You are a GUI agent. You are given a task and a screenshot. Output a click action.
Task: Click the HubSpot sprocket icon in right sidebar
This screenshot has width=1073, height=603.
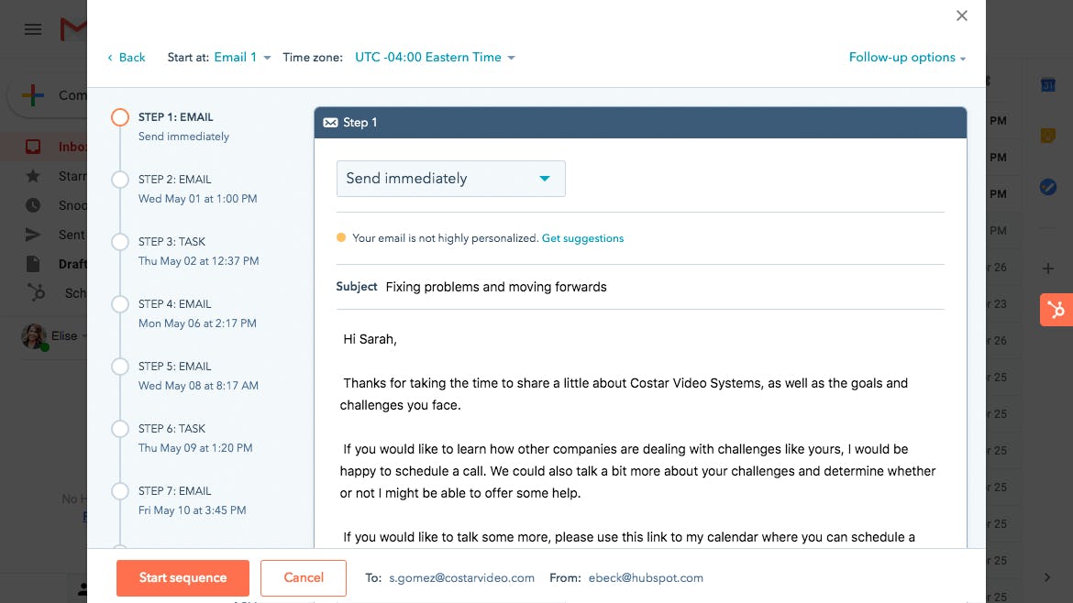[1056, 310]
